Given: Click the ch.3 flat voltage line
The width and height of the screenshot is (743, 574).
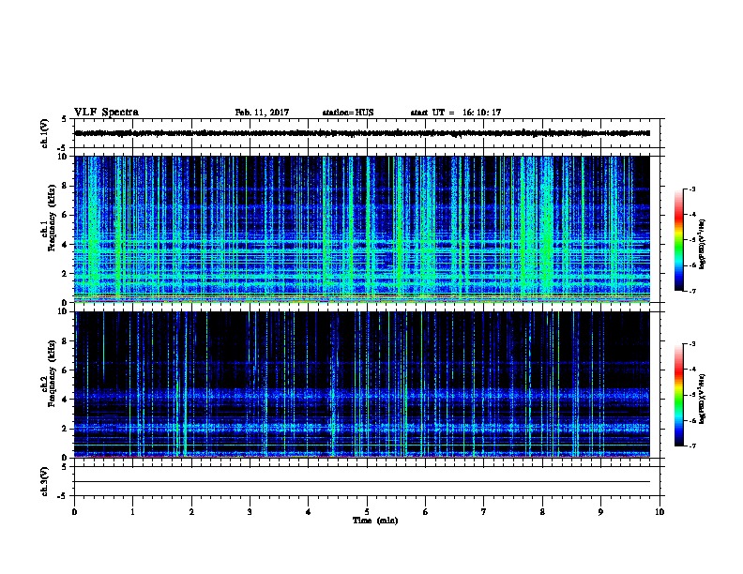Looking at the screenshot, I should coord(362,482).
